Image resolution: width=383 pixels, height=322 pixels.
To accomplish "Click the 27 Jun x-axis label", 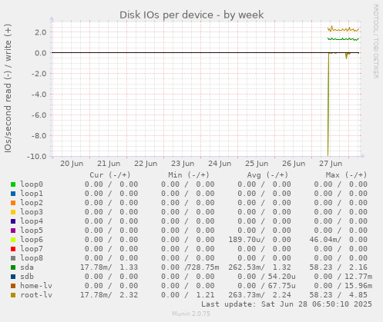I will click(331, 164).
